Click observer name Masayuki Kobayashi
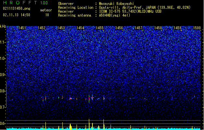The width and height of the screenshot is (204, 130). [116, 4]
